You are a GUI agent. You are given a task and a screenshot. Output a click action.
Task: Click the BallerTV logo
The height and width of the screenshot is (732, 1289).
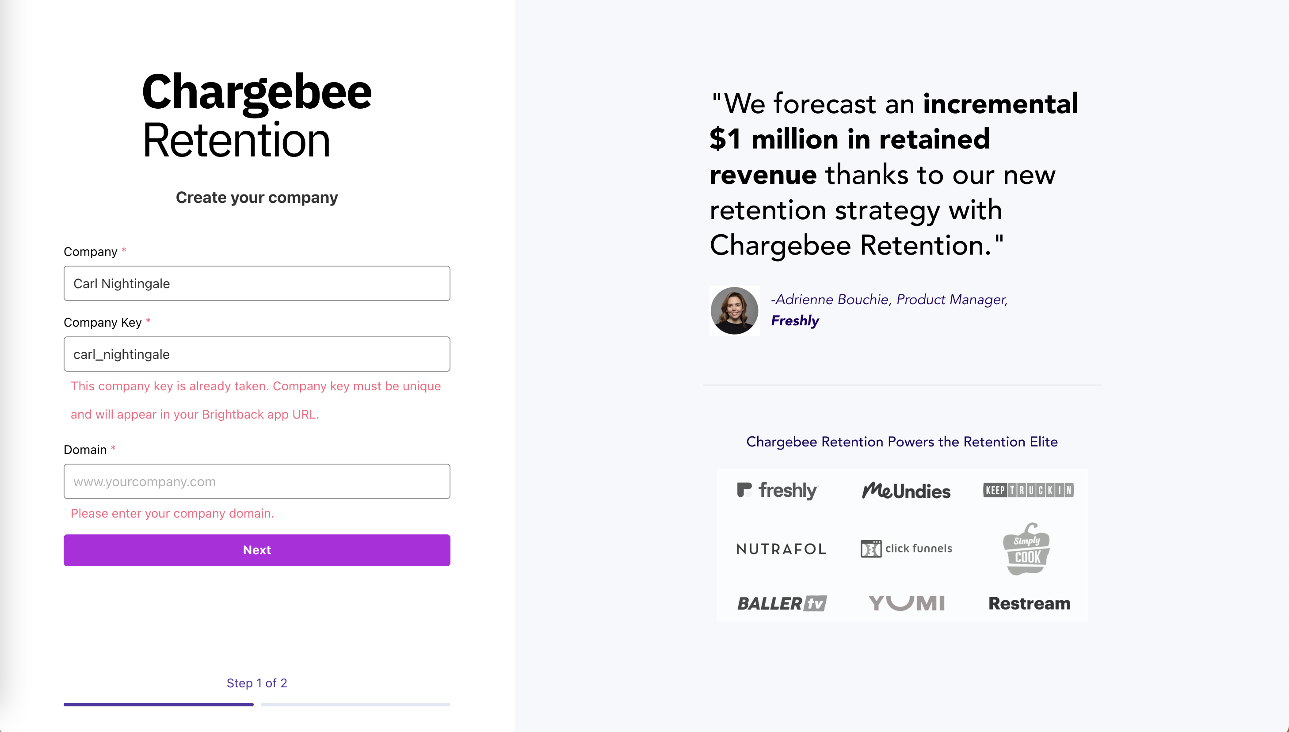(782, 603)
